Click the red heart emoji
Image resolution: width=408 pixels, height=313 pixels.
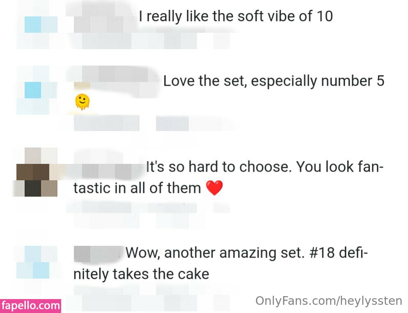click(x=213, y=188)
